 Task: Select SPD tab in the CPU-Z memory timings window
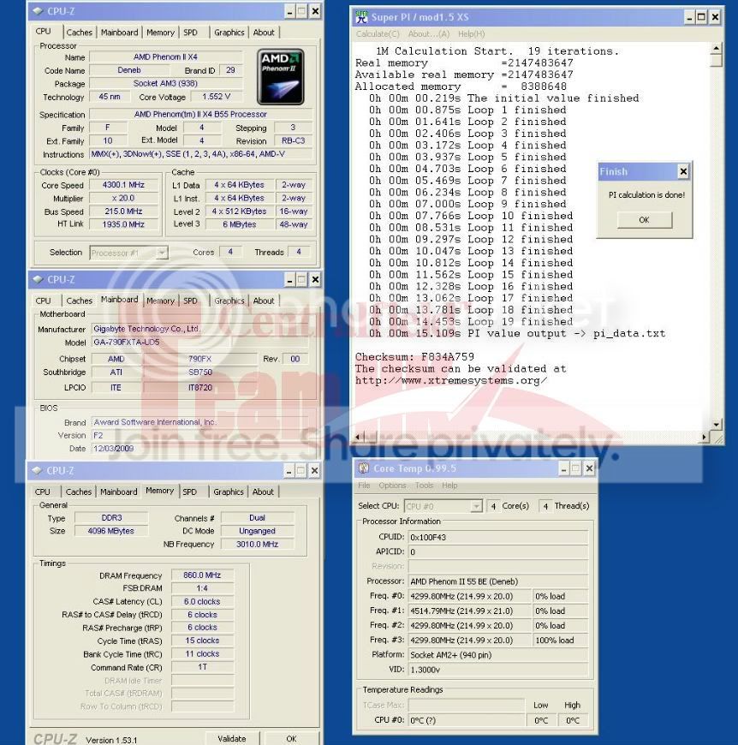coord(189,492)
